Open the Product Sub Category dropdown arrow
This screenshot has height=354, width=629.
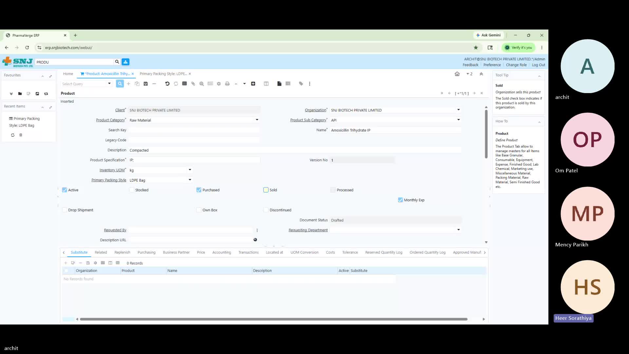[x=458, y=120]
